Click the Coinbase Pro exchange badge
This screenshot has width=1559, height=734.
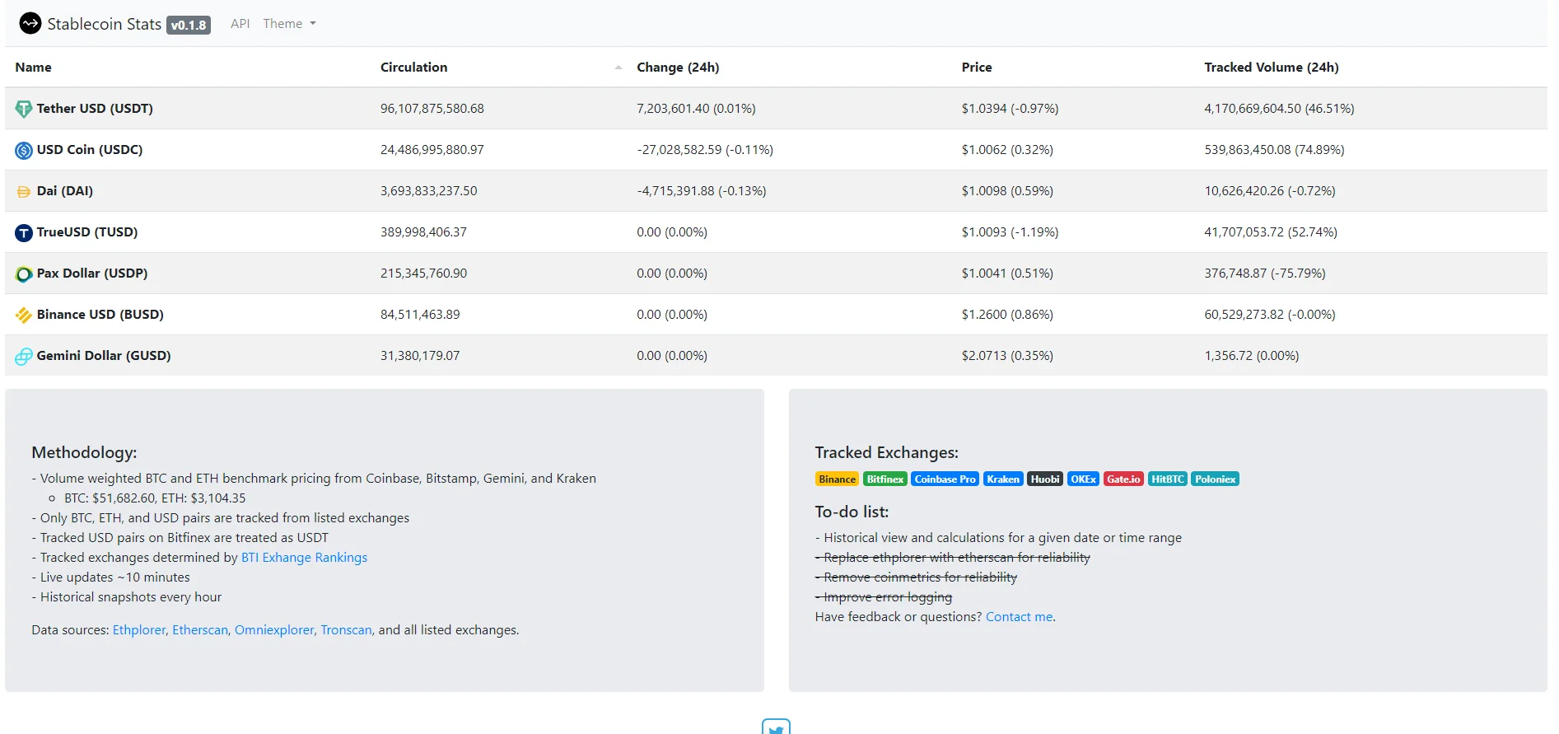(945, 479)
